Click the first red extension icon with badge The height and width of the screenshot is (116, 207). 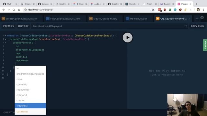click(x=160, y=10)
